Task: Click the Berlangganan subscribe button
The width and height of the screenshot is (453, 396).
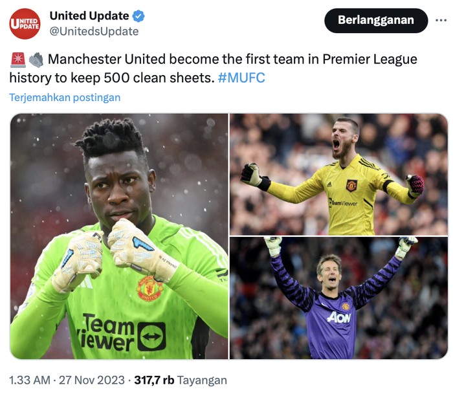Action: (376, 21)
